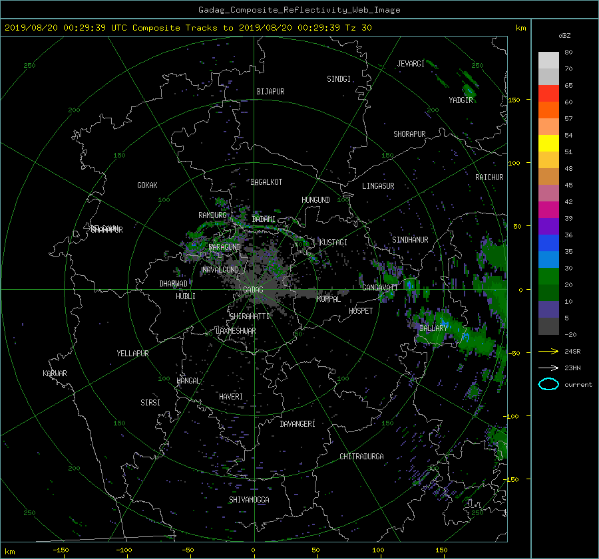Click the DHARWAD city label
The width and height of the screenshot is (599, 559).
174,284
